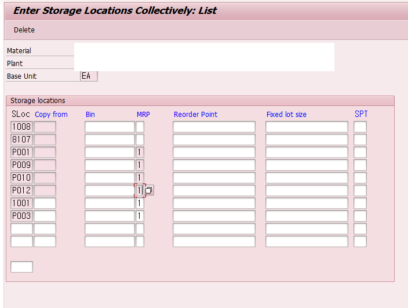This screenshot has height=308, width=408.
Task: Click the Bin field in row P003
Action: (x=110, y=216)
